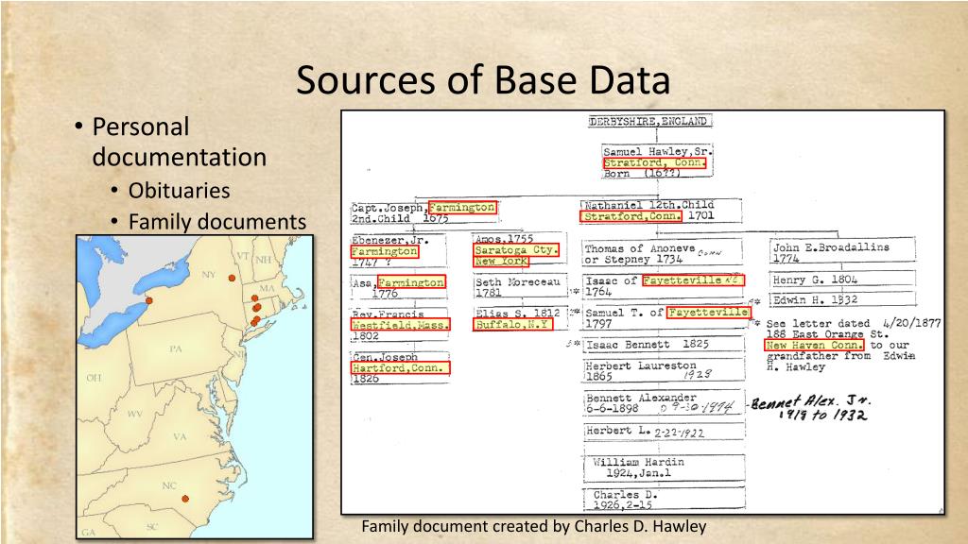
Task: Click highlighted 'Fayetteville' beside Isaac of
Action: click(693, 280)
